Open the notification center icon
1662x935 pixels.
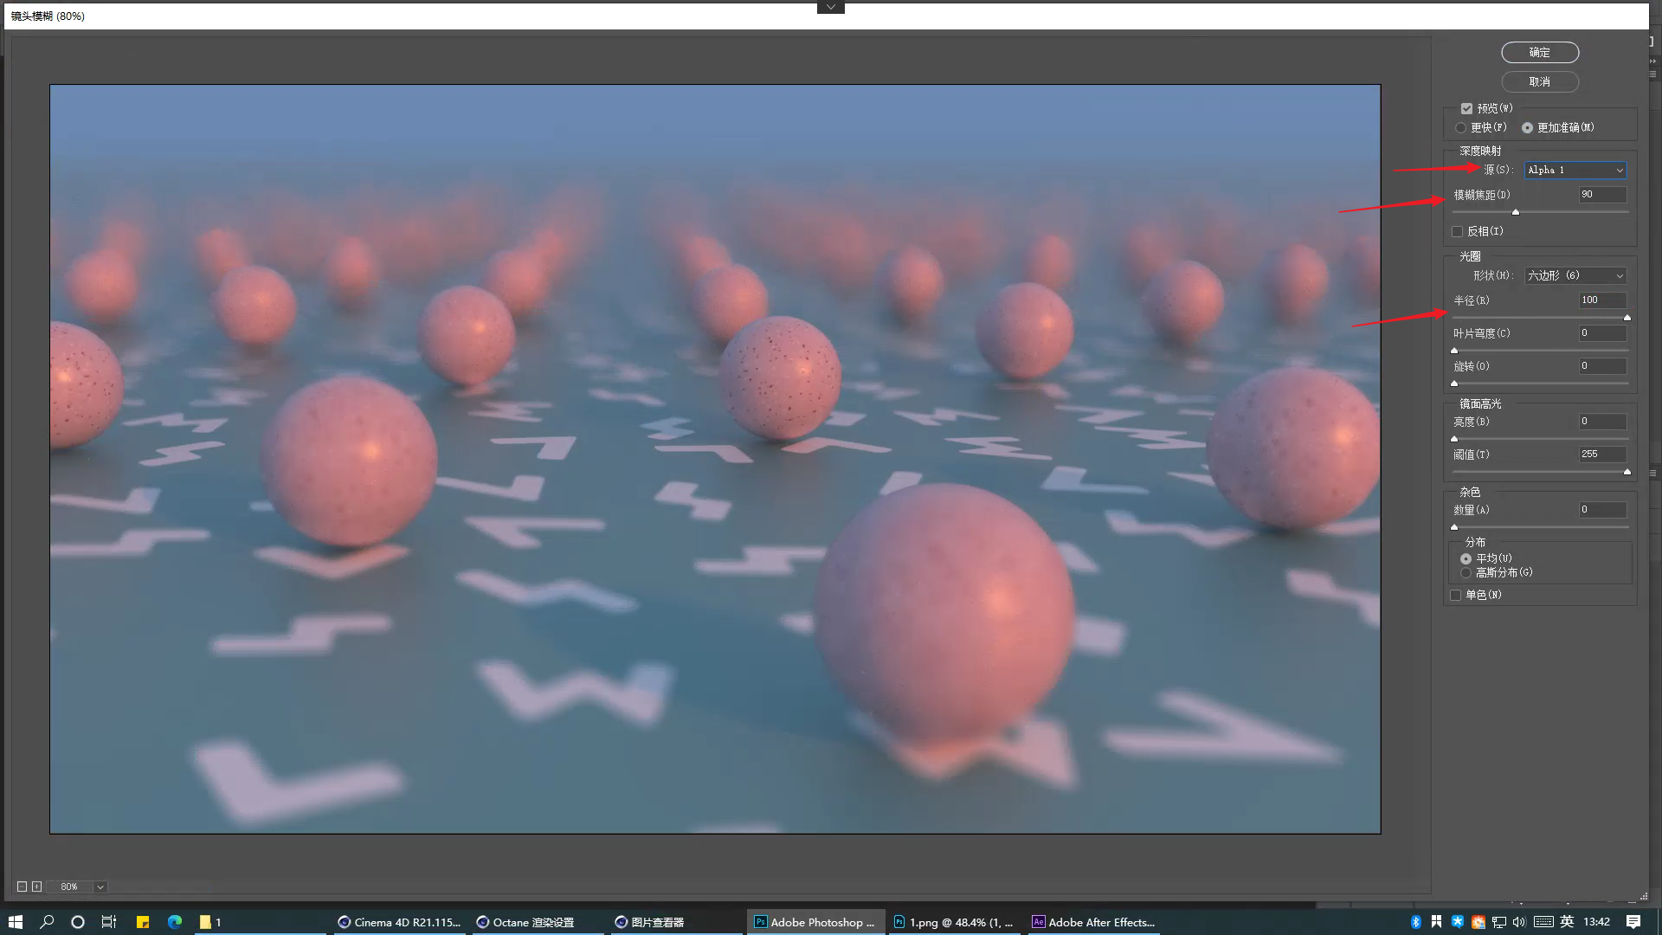tap(1633, 922)
